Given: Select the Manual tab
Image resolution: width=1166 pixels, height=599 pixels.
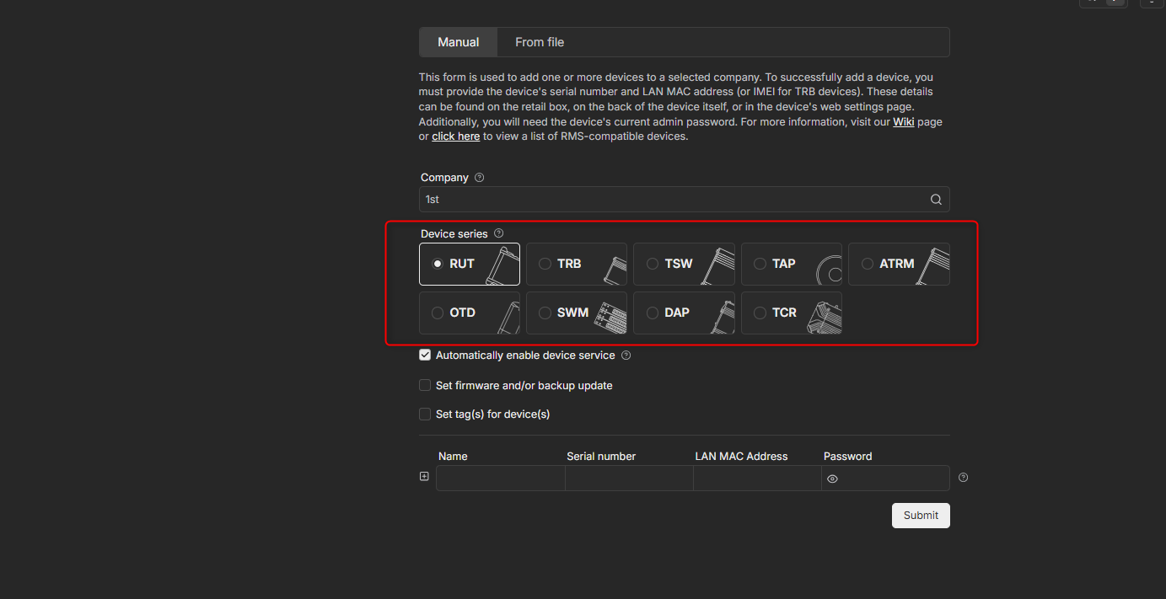Looking at the screenshot, I should (x=458, y=42).
